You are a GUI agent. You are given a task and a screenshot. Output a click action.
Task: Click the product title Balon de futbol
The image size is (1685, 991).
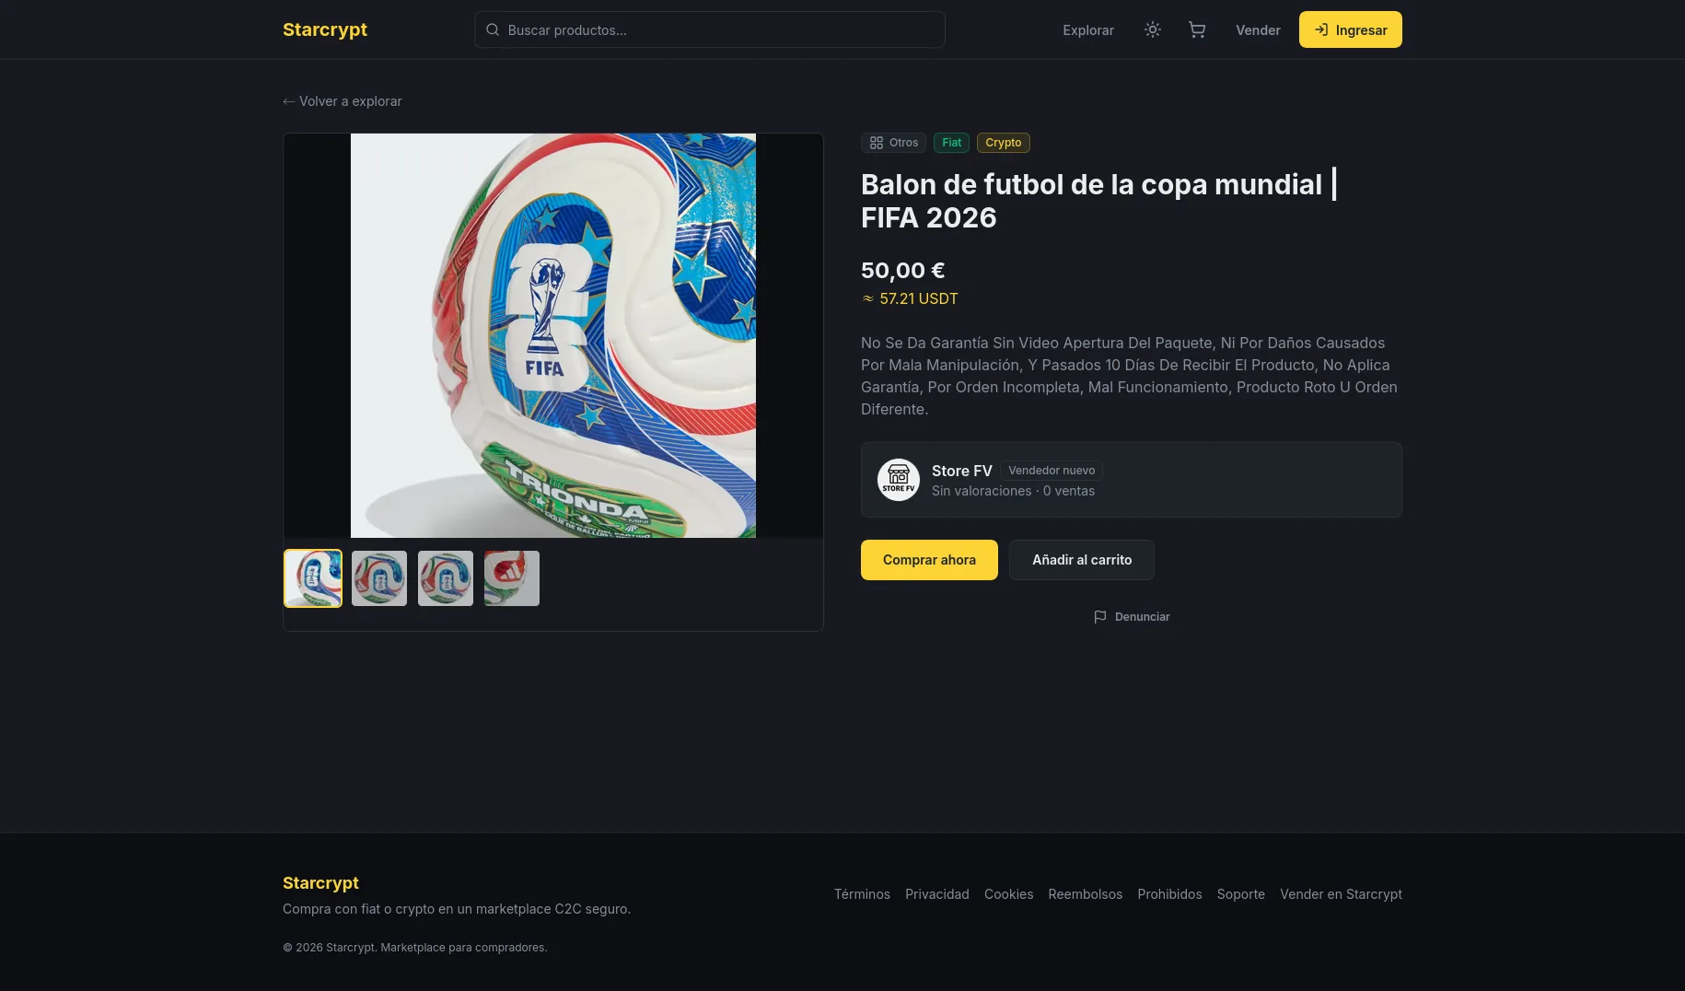1099,201
